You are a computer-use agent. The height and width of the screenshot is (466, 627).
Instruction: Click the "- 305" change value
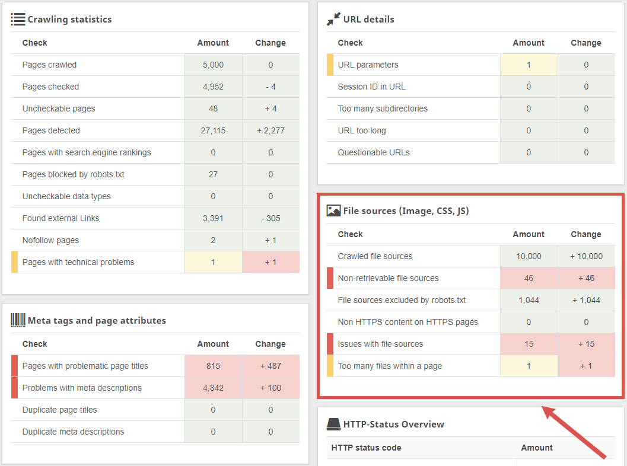[x=270, y=218]
